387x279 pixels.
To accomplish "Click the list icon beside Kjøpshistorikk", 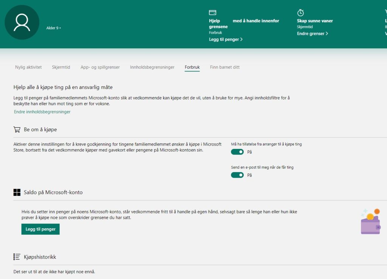I will pyautogui.click(x=17, y=257).
